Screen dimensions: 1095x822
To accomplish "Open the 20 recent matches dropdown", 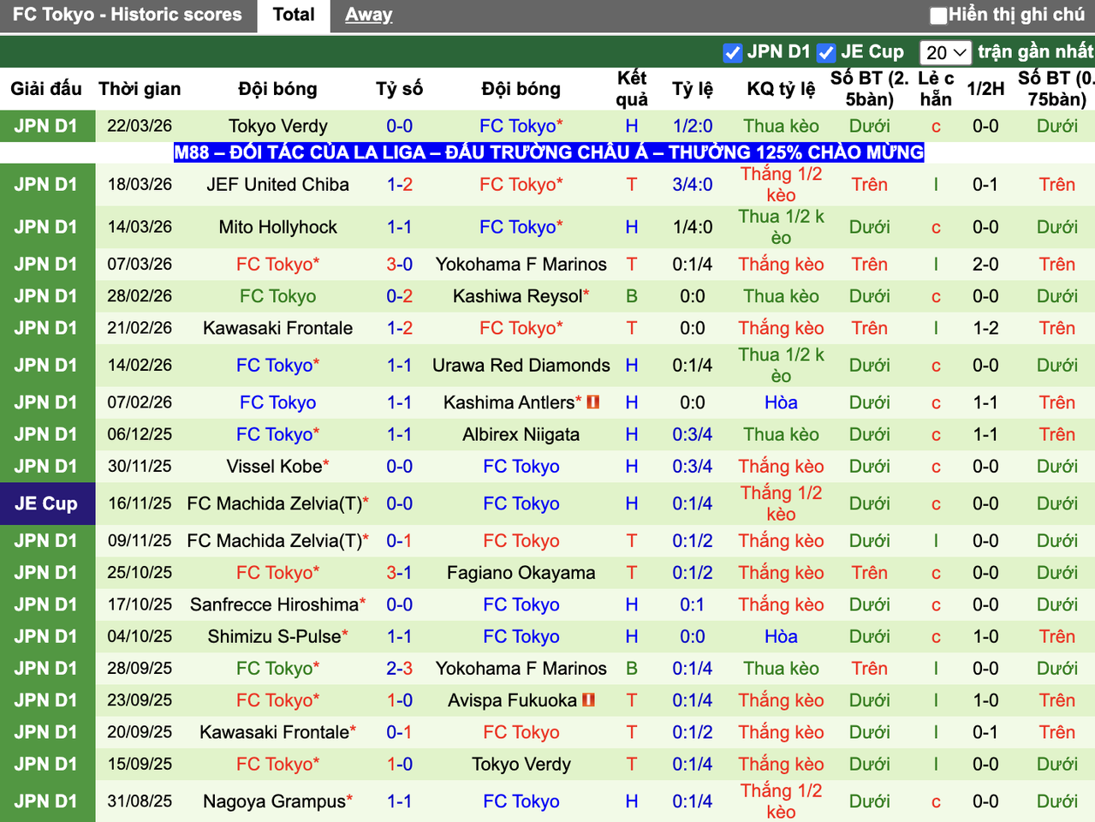I will pos(945,52).
